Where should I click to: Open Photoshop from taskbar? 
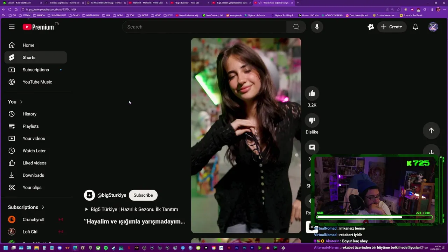click(x=245, y=248)
